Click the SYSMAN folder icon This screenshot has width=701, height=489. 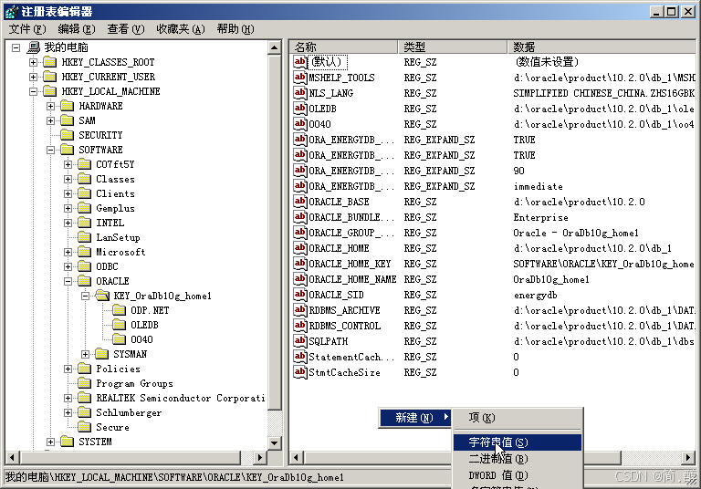(102, 354)
